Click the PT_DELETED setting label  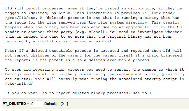(14, 104)
